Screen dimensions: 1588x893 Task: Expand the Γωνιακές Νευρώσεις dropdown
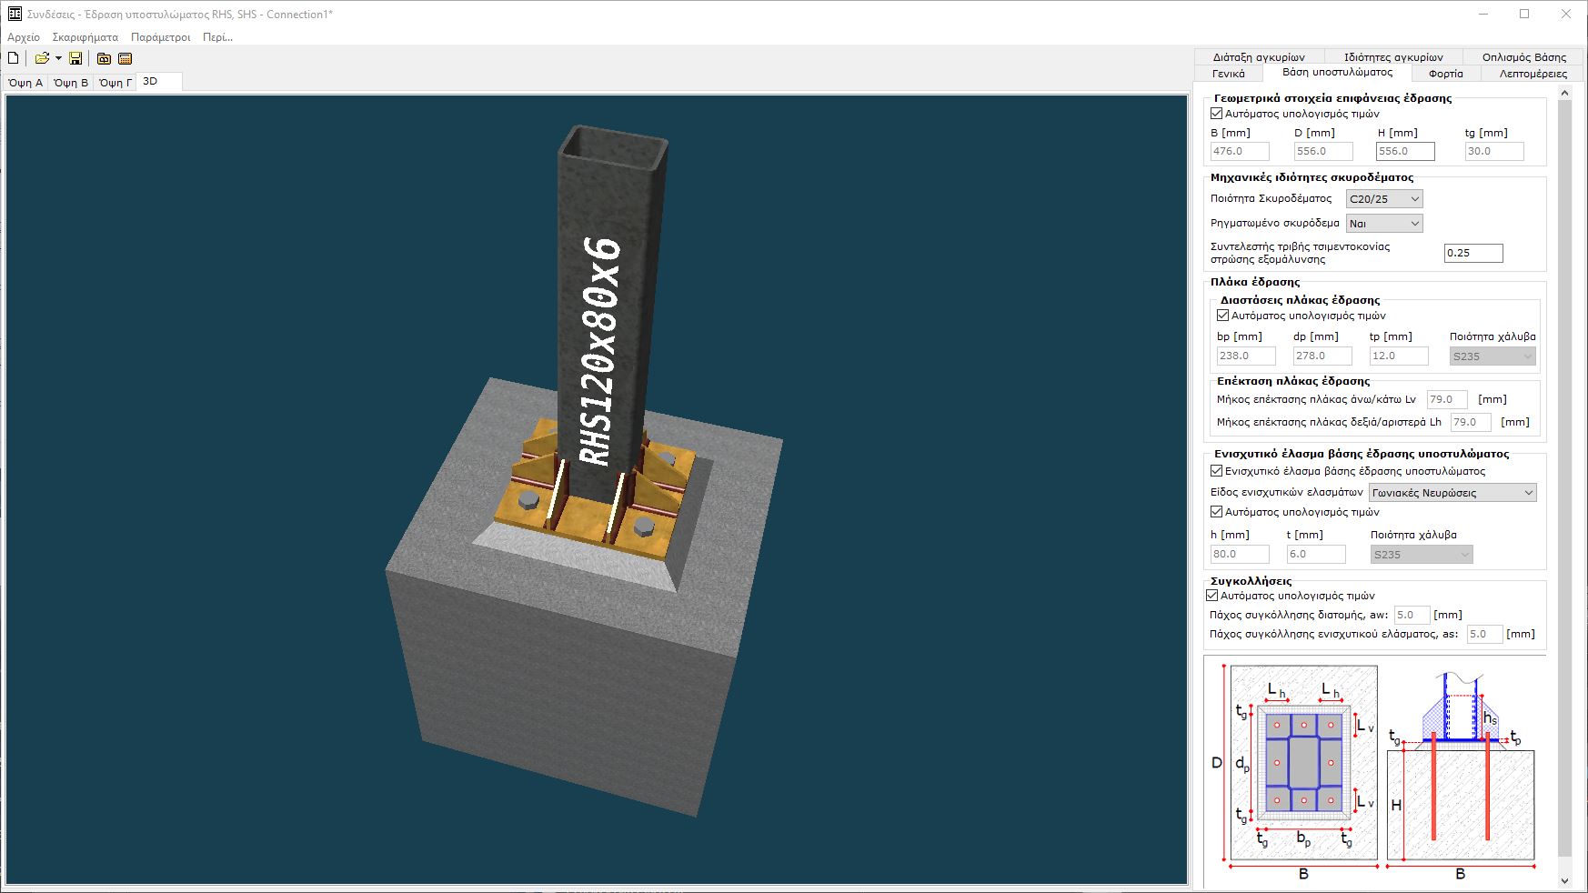click(x=1452, y=493)
